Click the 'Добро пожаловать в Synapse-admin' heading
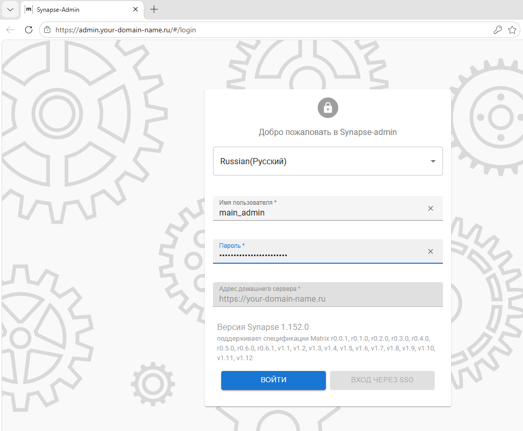523x431 pixels. click(327, 132)
